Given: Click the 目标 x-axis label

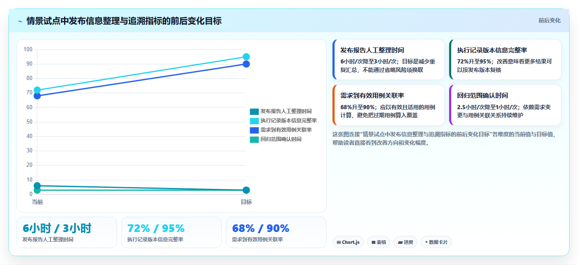Looking at the screenshot, I should (246, 202).
